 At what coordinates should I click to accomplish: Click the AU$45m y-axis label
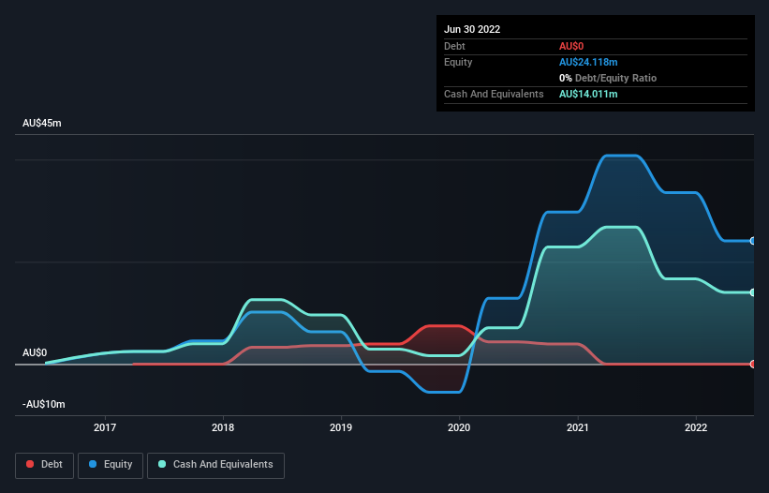[x=42, y=123]
